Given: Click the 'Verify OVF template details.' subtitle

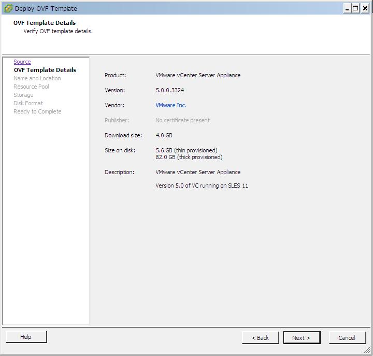Looking at the screenshot, I should [58, 31].
